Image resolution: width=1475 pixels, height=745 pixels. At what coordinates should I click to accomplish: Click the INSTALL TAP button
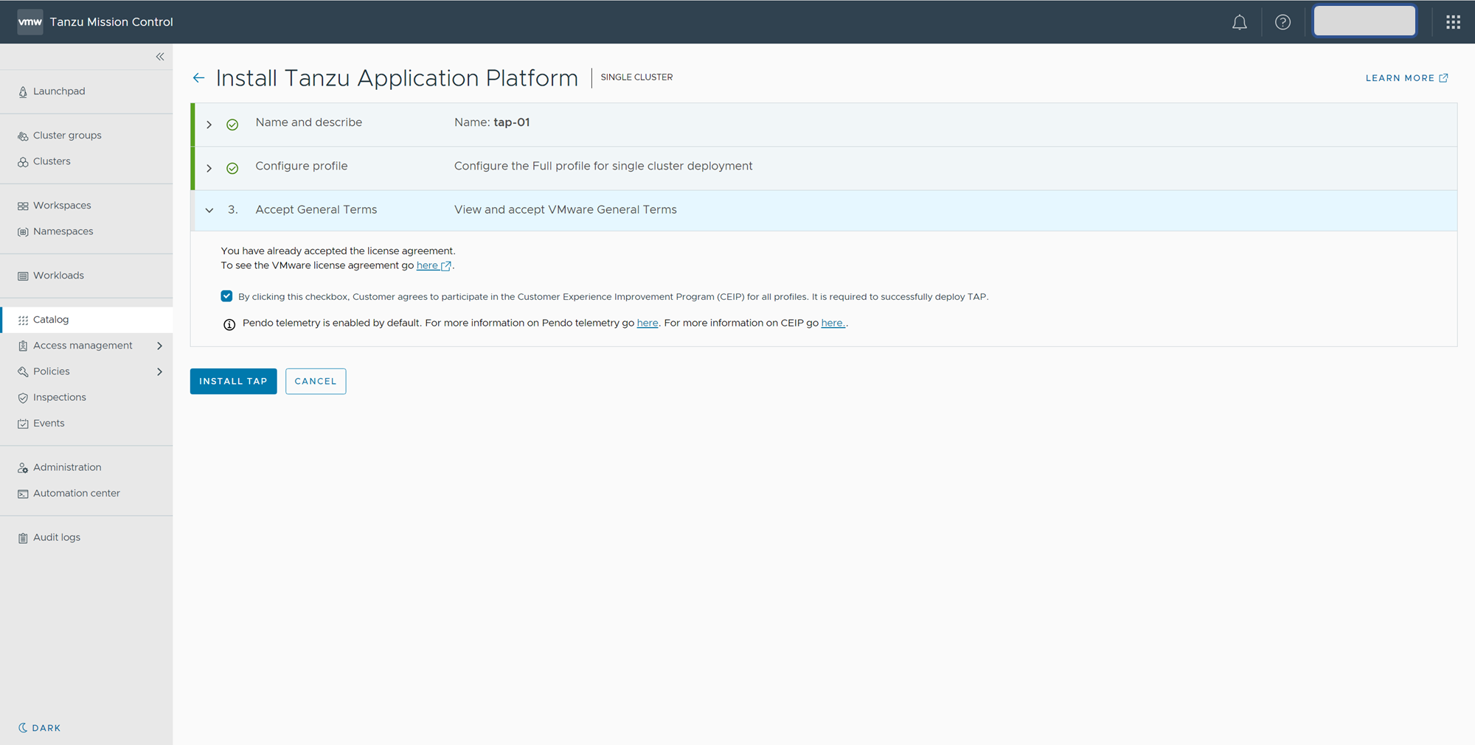[233, 381]
